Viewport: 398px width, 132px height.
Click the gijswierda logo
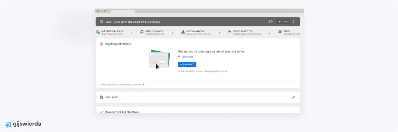(23, 124)
